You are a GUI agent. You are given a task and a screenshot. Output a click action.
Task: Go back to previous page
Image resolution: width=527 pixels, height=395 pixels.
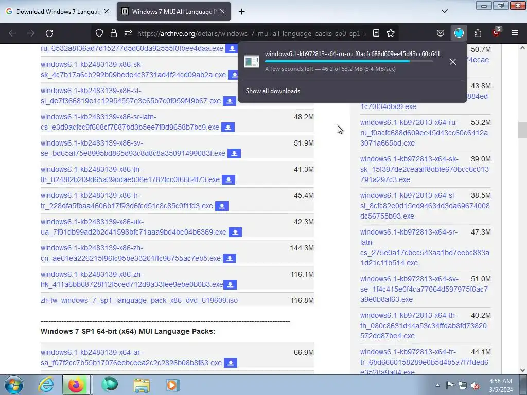[12, 33]
